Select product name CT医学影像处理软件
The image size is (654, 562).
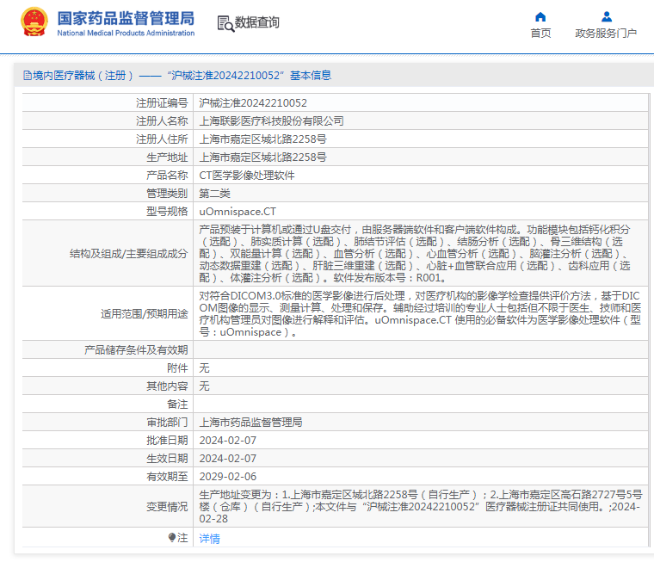(247, 176)
